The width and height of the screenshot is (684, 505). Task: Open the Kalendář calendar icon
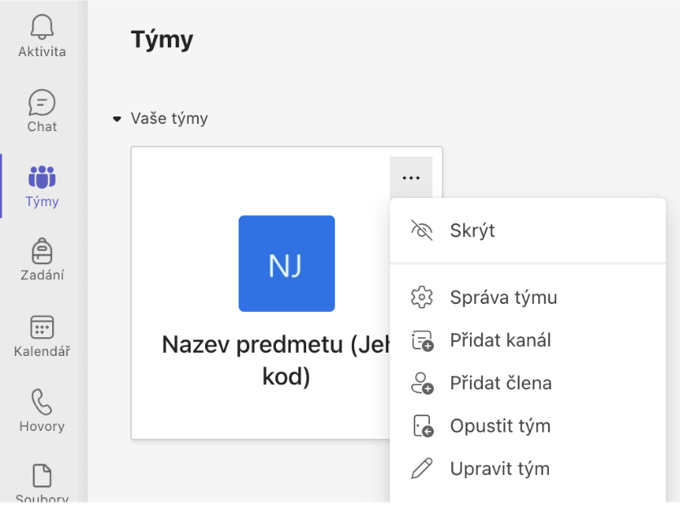tap(42, 327)
